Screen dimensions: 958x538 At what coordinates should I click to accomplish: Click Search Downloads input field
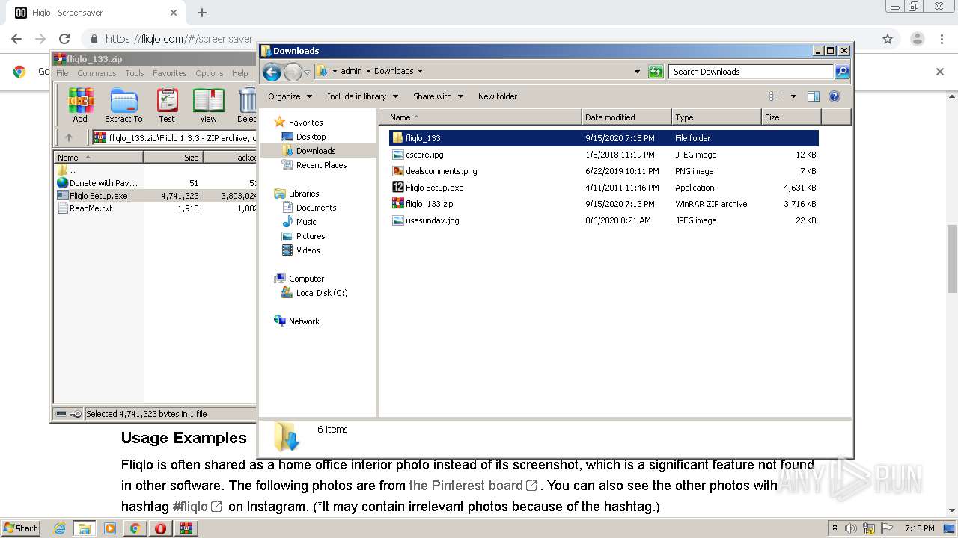click(x=751, y=72)
